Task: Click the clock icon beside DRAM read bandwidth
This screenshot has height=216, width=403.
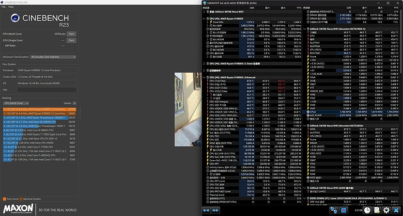Action: pyautogui.click(x=308, y=15)
